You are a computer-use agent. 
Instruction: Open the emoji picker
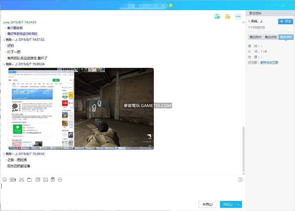pos(5,180)
